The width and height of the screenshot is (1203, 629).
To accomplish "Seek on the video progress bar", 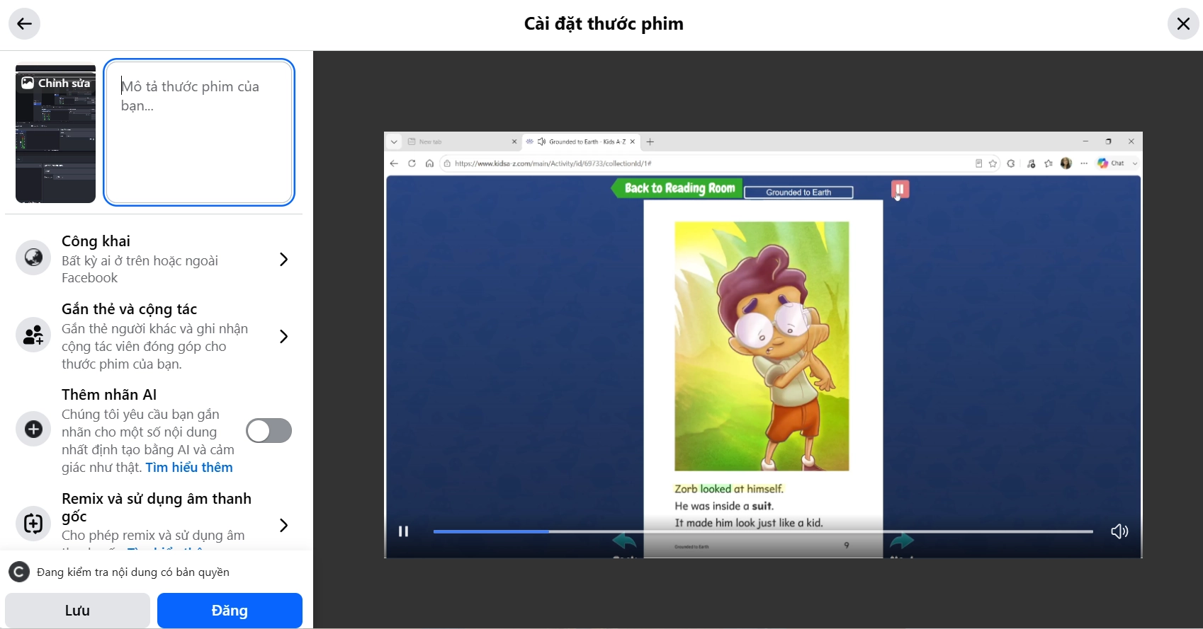I will 763,531.
